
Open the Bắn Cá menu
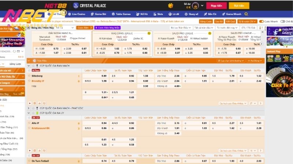coord(210,14)
